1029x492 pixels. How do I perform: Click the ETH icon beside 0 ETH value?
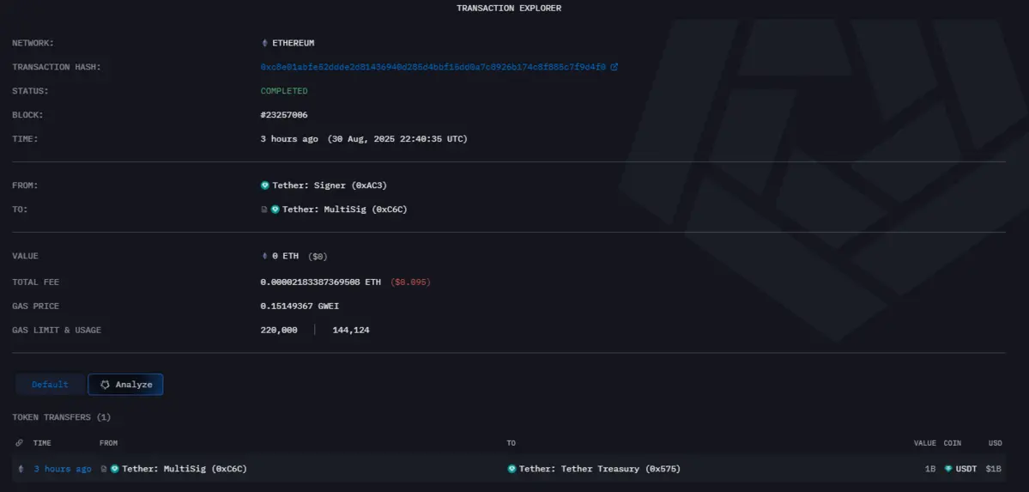[264, 256]
